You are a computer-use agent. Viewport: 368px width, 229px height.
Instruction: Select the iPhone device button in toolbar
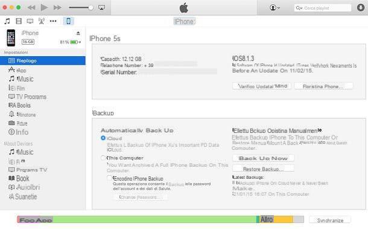(x=68, y=21)
